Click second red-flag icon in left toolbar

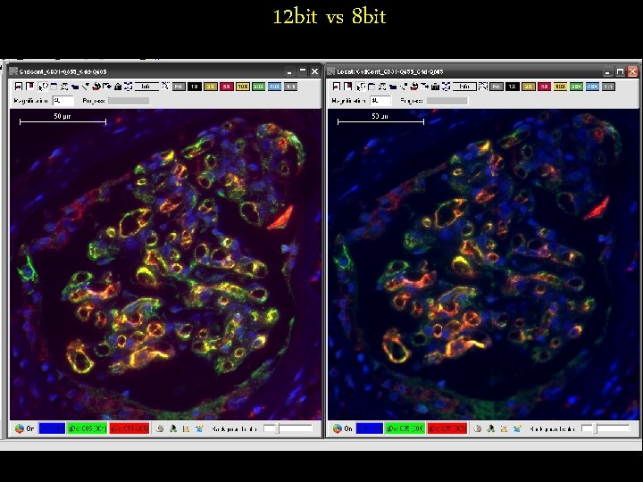[x=29, y=87]
